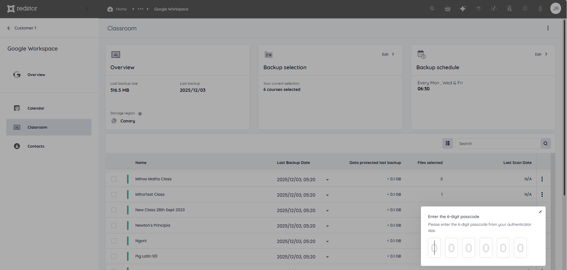Viewport: 567px width, 270px height.
Task: Tick the Mthos Maths Class checkbox
Action: tap(114, 179)
